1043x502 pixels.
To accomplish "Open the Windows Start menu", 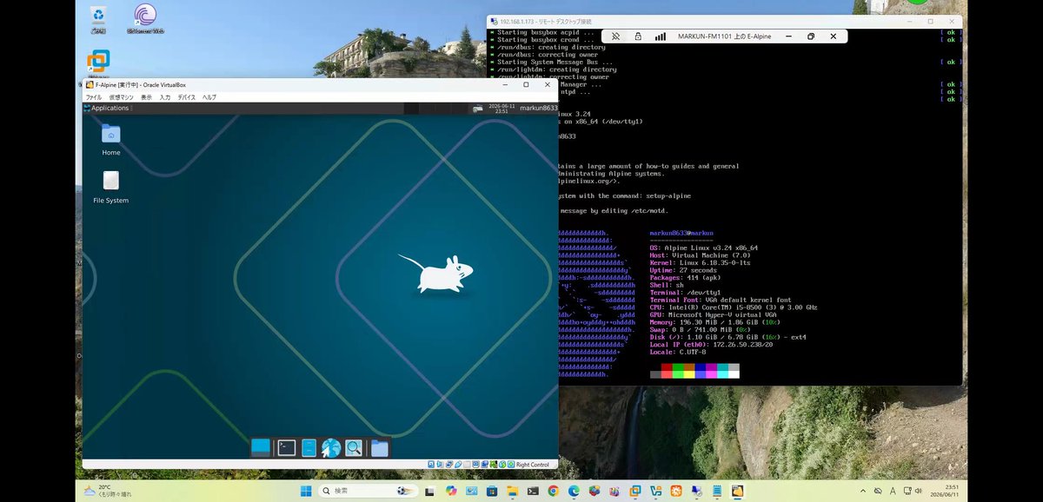I will click(x=306, y=491).
